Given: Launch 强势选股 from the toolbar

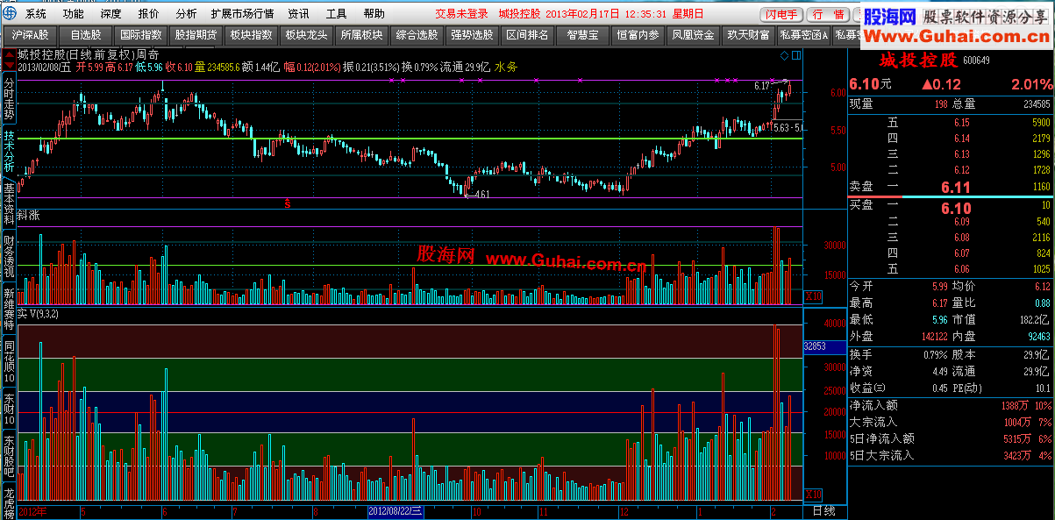Looking at the screenshot, I should click(472, 35).
